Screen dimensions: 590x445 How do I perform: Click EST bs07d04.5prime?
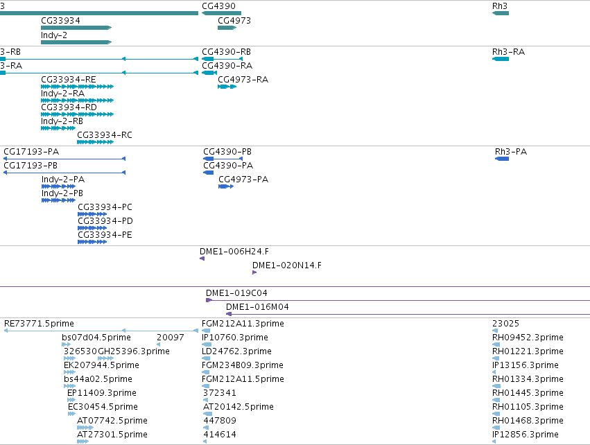(x=67, y=344)
